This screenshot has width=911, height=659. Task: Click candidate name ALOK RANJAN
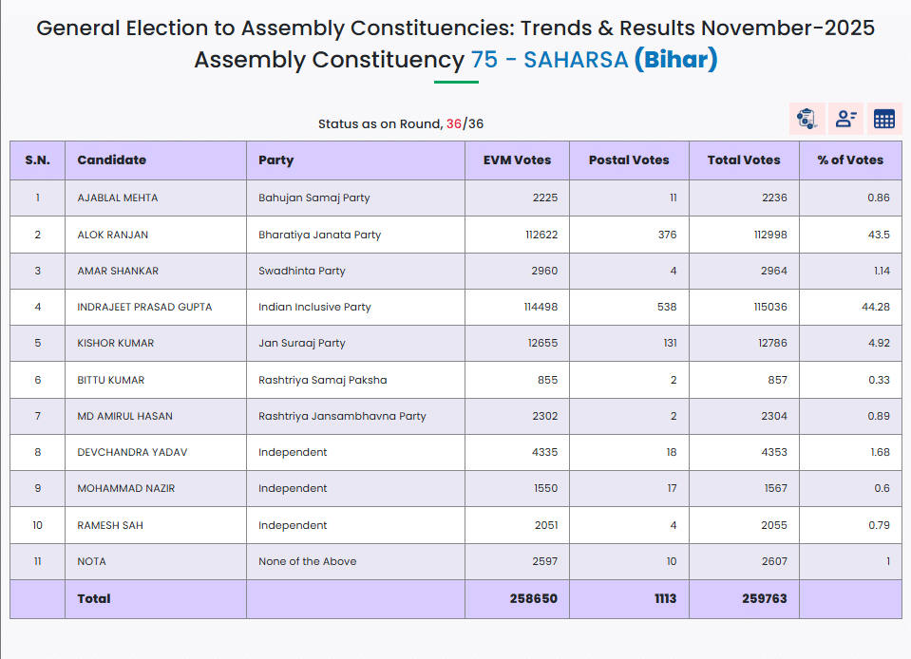coord(113,235)
